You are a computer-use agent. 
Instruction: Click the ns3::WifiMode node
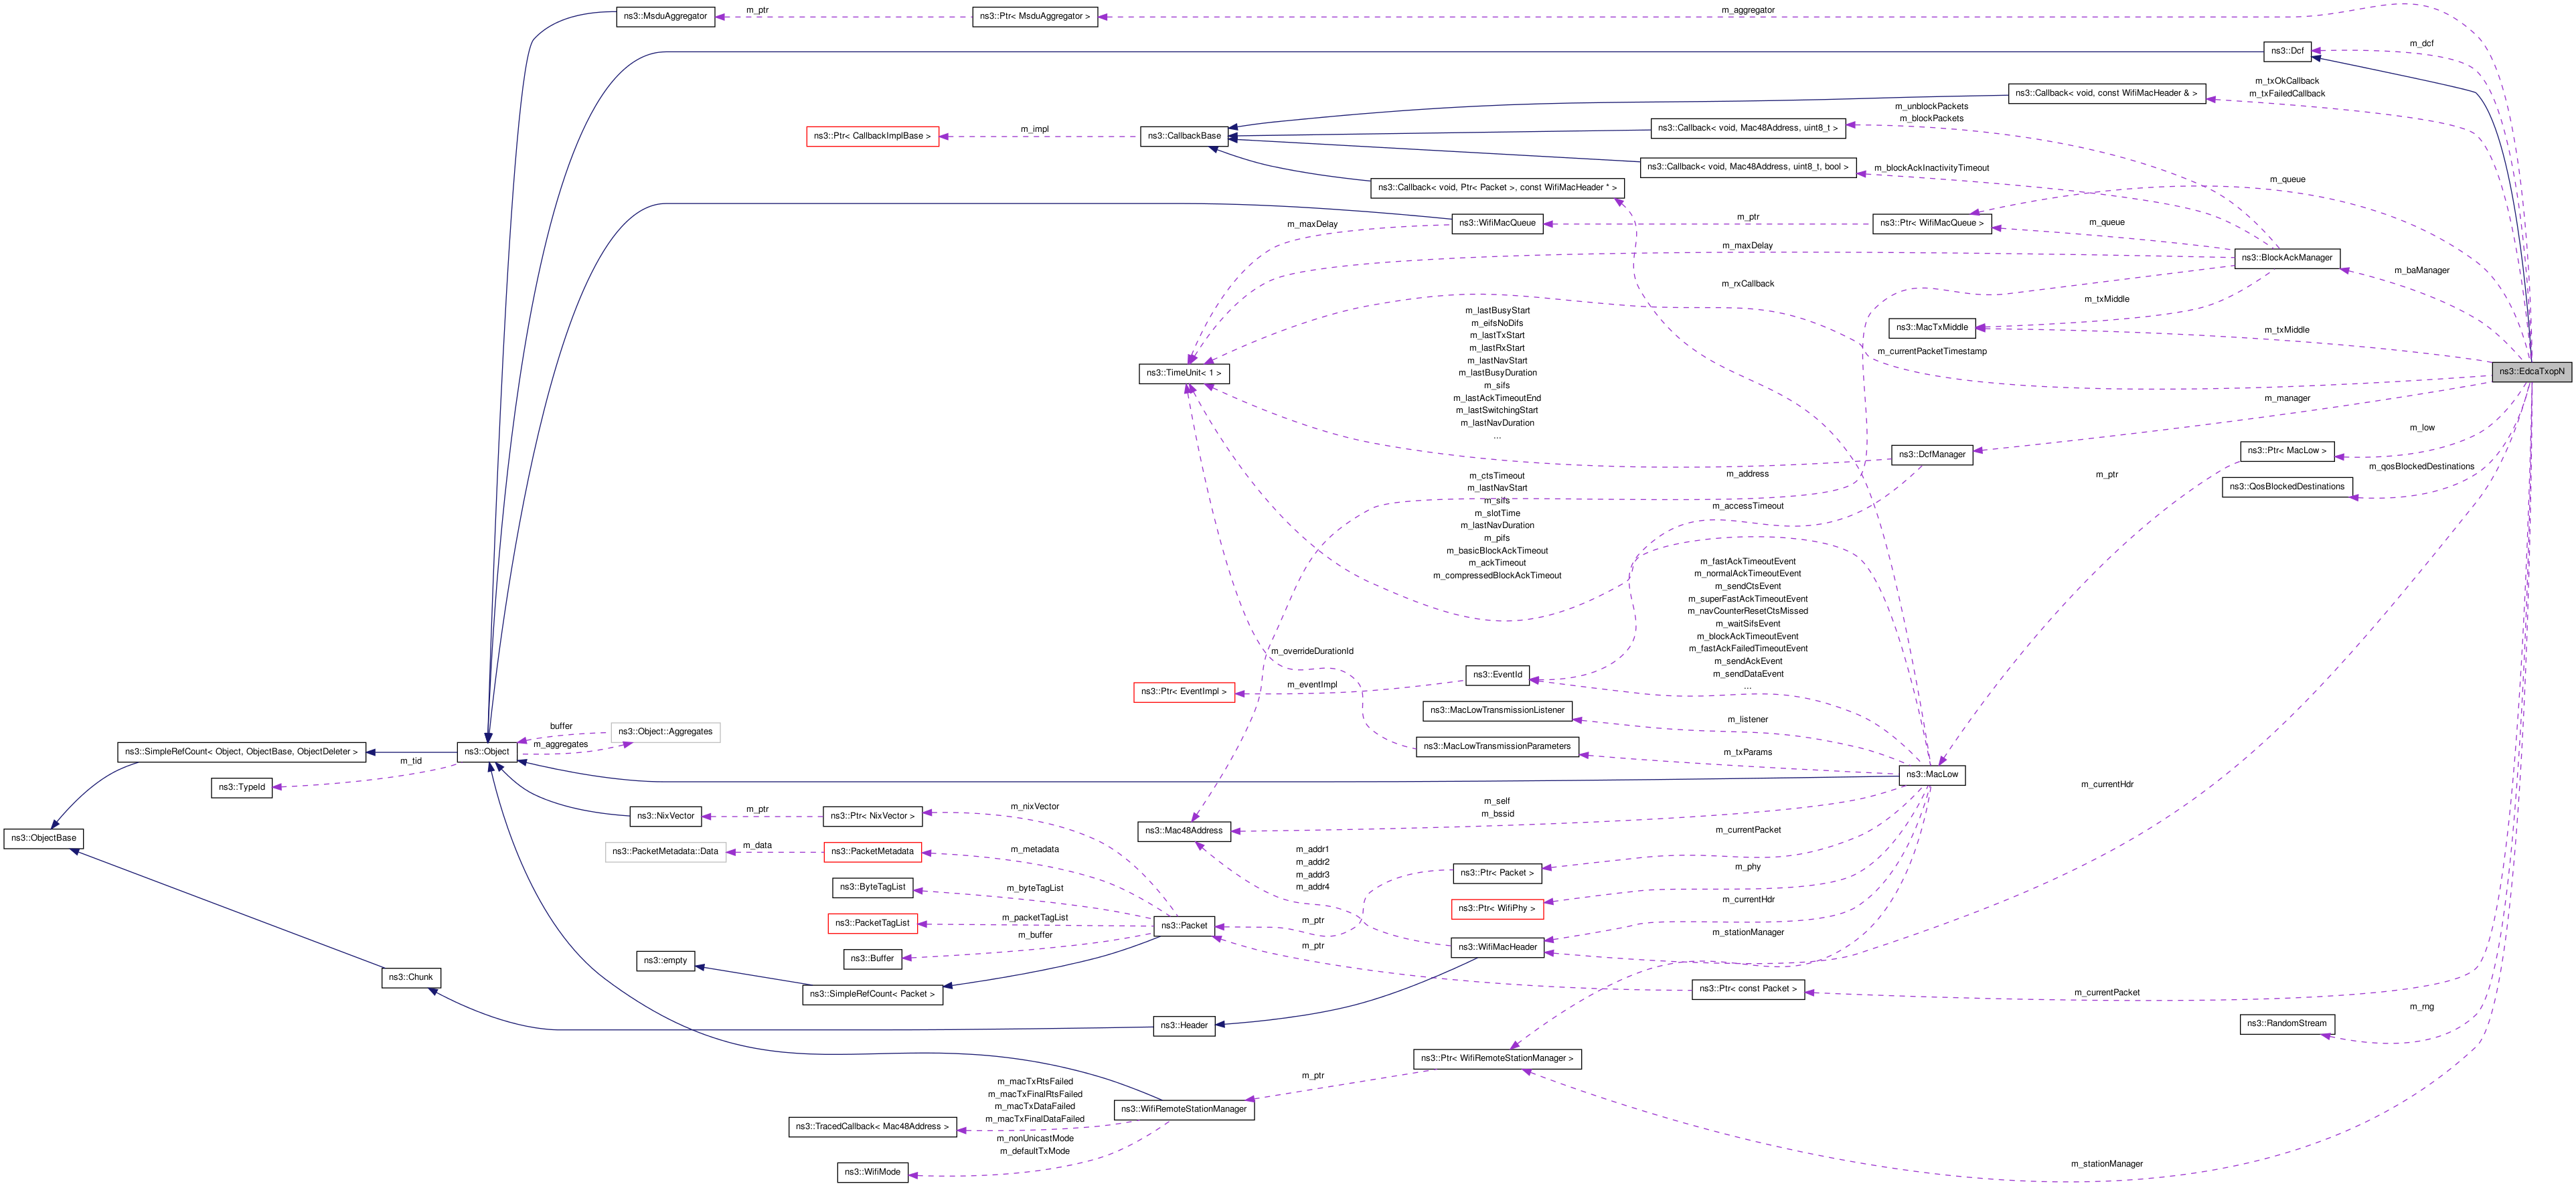[x=872, y=1172]
